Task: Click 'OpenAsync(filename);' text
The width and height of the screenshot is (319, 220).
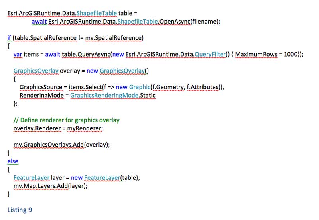Action: 190,22
